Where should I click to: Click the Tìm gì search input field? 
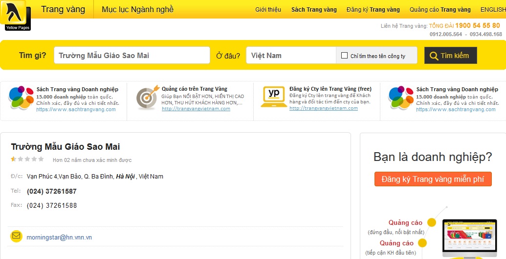coord(132,55)
